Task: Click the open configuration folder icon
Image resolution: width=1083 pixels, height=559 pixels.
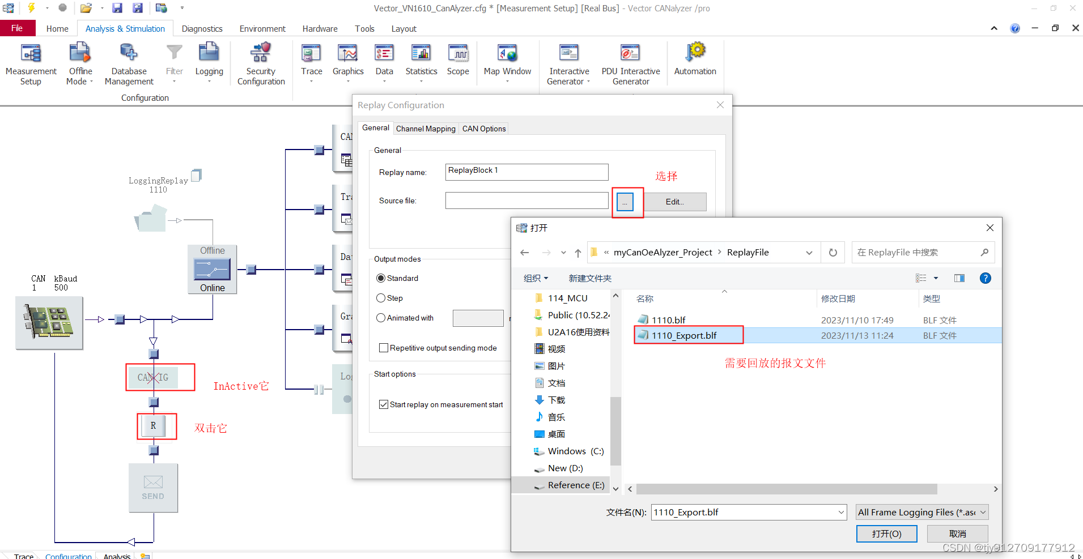Action: (x=86, y=8)
